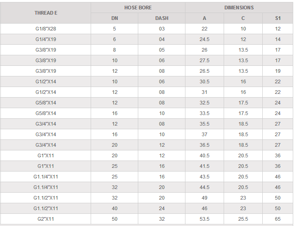Screen dimensions: 294x226
Task: Select the A dimension 44.5 cell
Action: coord(204,187)
